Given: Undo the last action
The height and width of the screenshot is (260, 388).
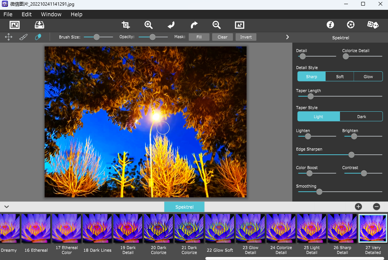Looking at the screenshot, I should pos(171,25).
